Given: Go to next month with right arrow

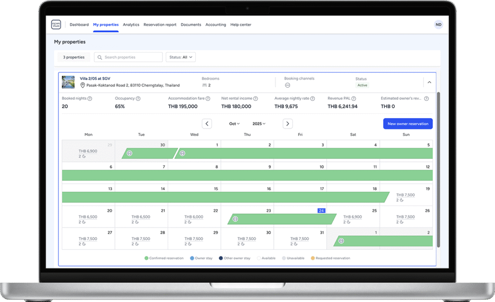Looking at the screenshot, I should 288,124.
